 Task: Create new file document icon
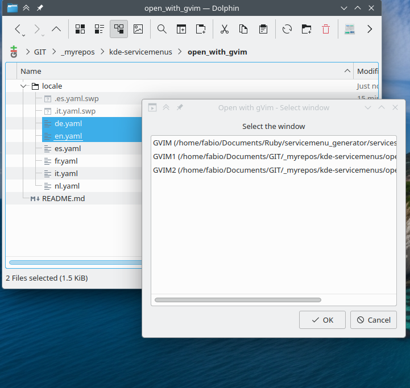tap(201, 29)
